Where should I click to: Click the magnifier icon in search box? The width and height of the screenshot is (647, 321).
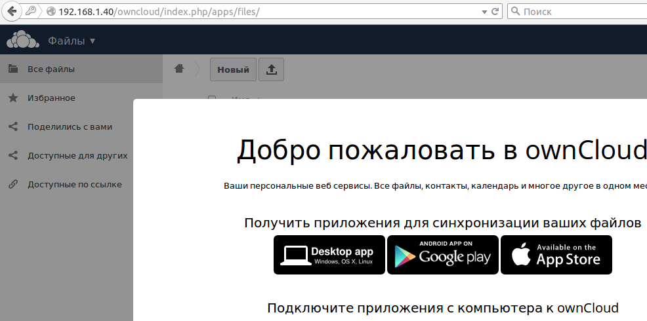[x=515, y=11]
